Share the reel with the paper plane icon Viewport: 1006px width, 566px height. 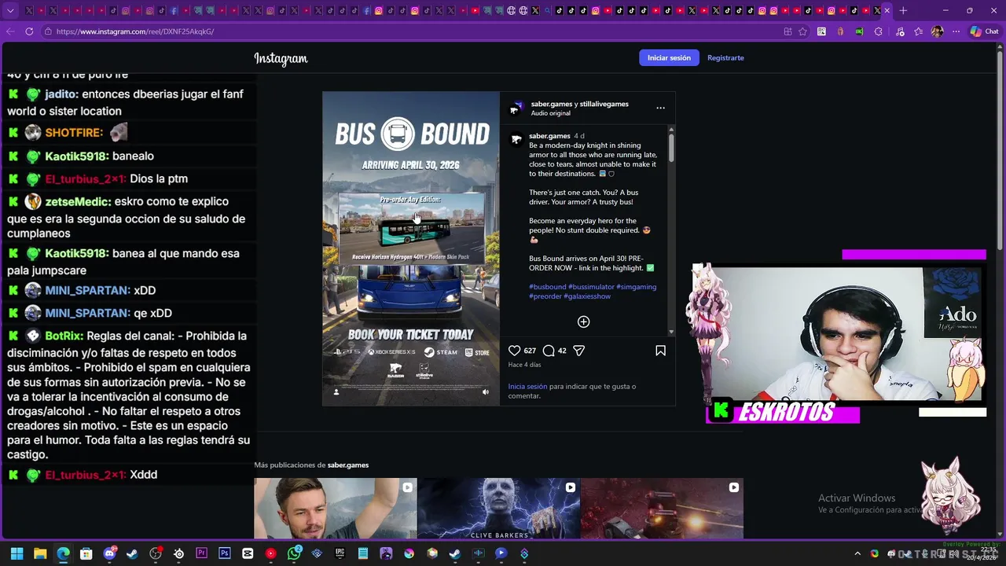tap(579, 351)
